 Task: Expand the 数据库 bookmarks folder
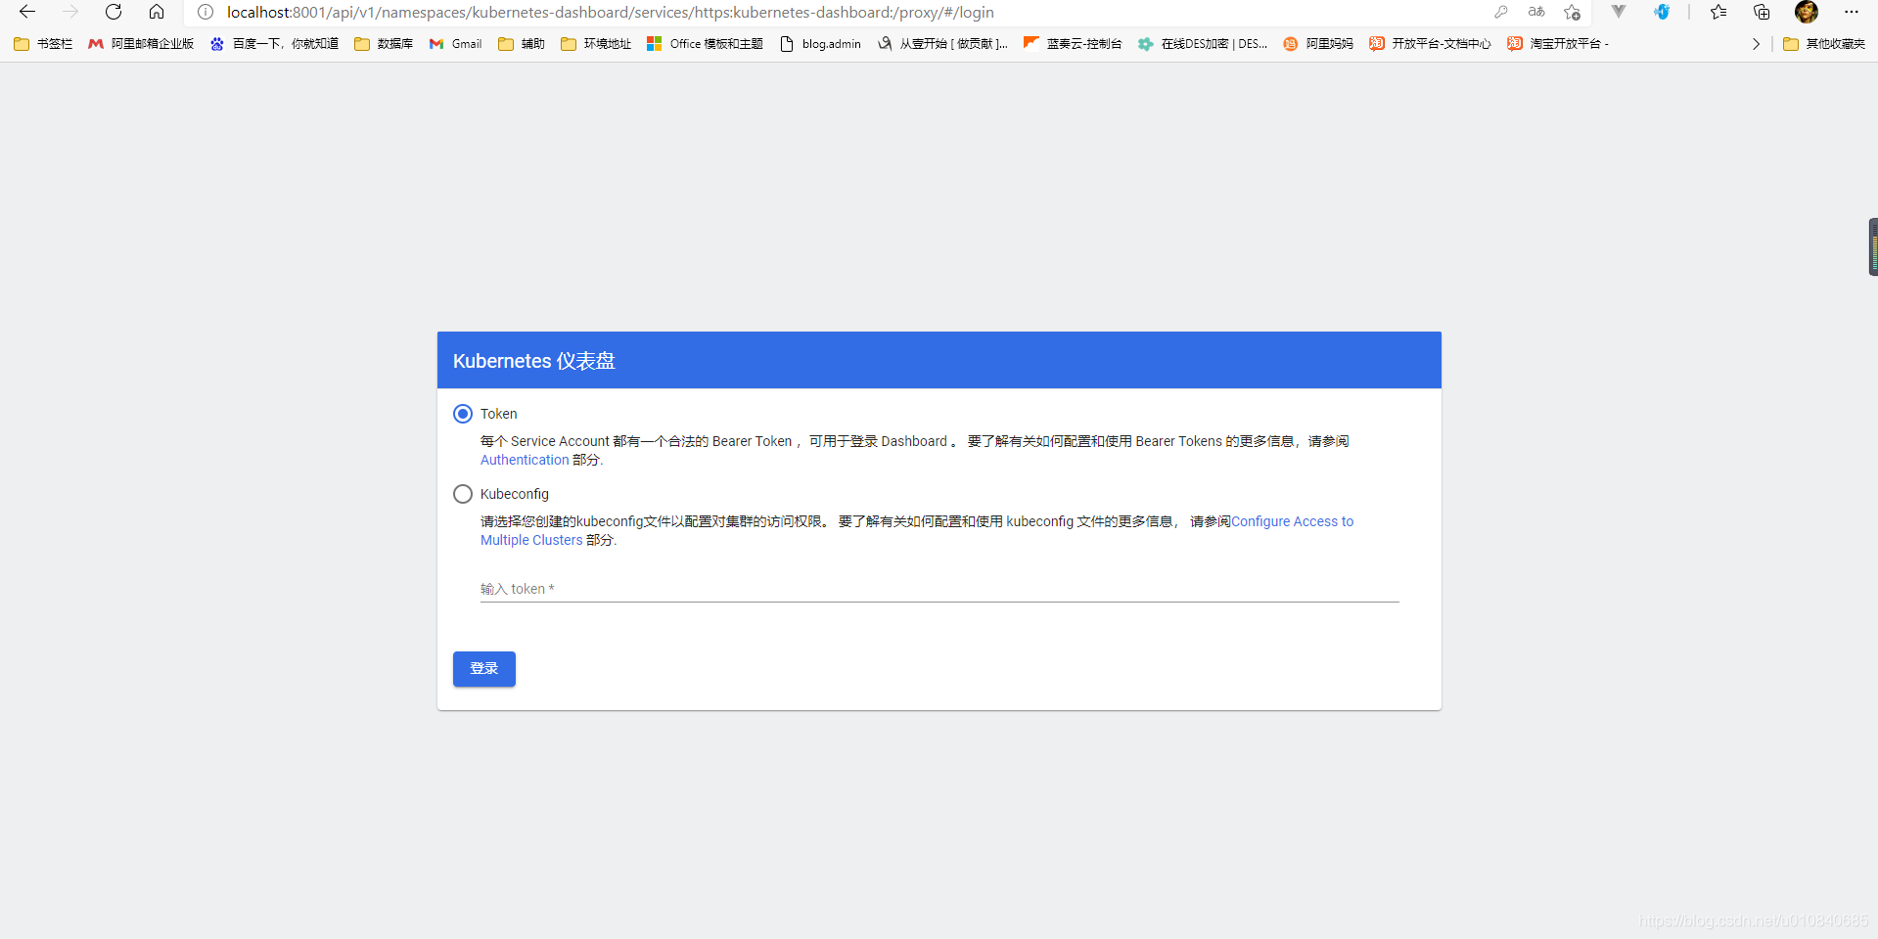(384, 43)
